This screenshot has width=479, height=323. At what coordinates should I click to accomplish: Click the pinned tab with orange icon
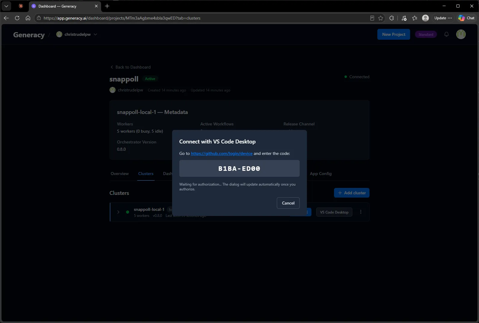point(21,6)
